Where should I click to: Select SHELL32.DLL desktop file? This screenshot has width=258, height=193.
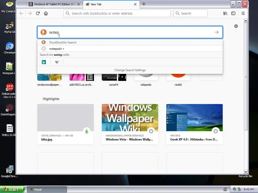9,130
